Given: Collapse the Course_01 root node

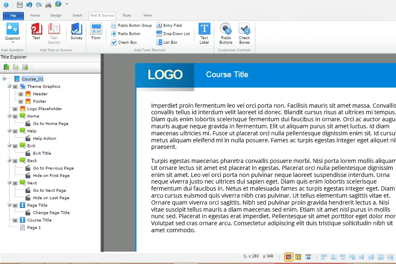Looking at the screenshot, I should [x=4, y=78].
